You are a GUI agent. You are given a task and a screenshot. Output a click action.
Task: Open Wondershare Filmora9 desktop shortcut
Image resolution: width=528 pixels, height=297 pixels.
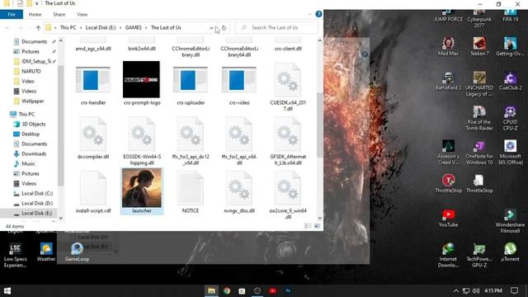[510, 221]
